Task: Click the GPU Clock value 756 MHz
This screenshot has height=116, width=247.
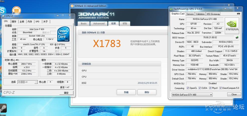Action: pyautogui.click(x=192, y=74)
